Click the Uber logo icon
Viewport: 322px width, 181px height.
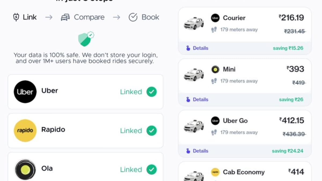pyautogui.click(x=25, y=92)
